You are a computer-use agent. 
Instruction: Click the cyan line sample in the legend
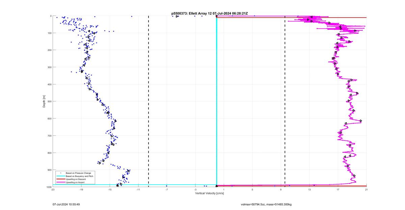point(60,176)
